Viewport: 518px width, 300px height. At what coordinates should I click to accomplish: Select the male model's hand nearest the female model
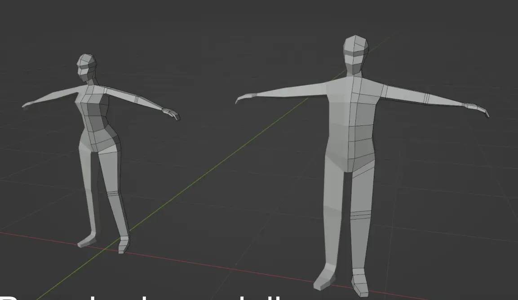tap(242, 98)
